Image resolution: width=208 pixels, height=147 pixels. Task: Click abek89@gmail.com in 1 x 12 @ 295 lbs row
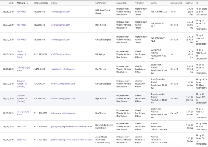(61, 25)
